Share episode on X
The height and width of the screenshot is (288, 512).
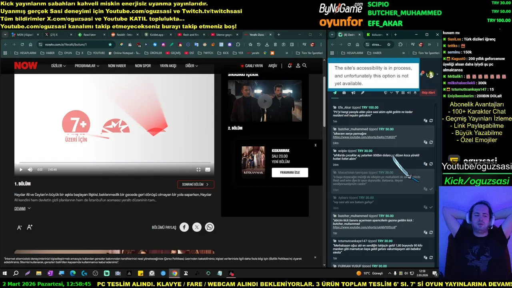197,227
